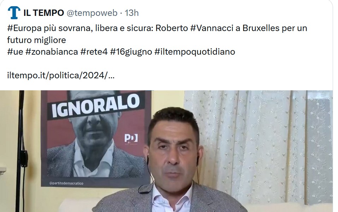Image resolution: width=338 pixels, height=212 pixels.
Task: Click the black stand at video's left edge
Action: (21, 151)
